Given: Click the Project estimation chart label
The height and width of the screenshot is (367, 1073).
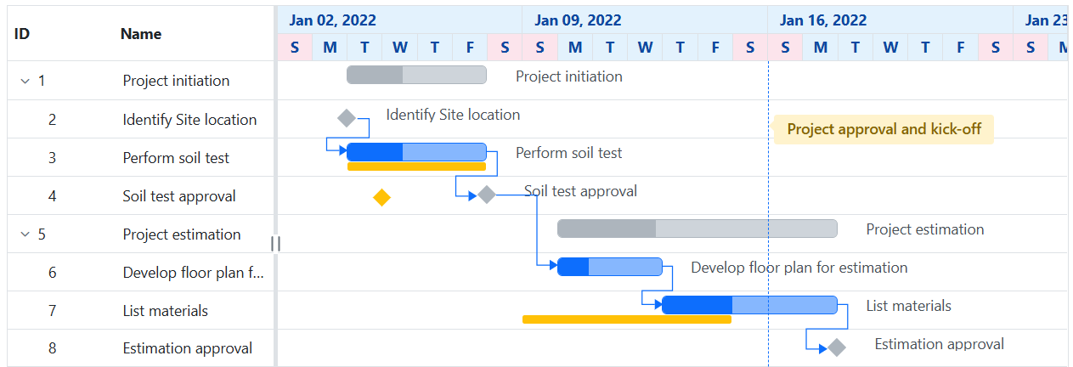Looking at the screenshot, I should tap(925, 229).
